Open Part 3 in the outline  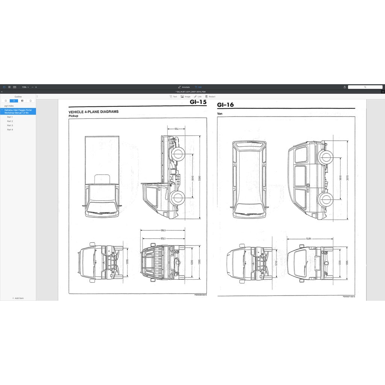point(10,126)
